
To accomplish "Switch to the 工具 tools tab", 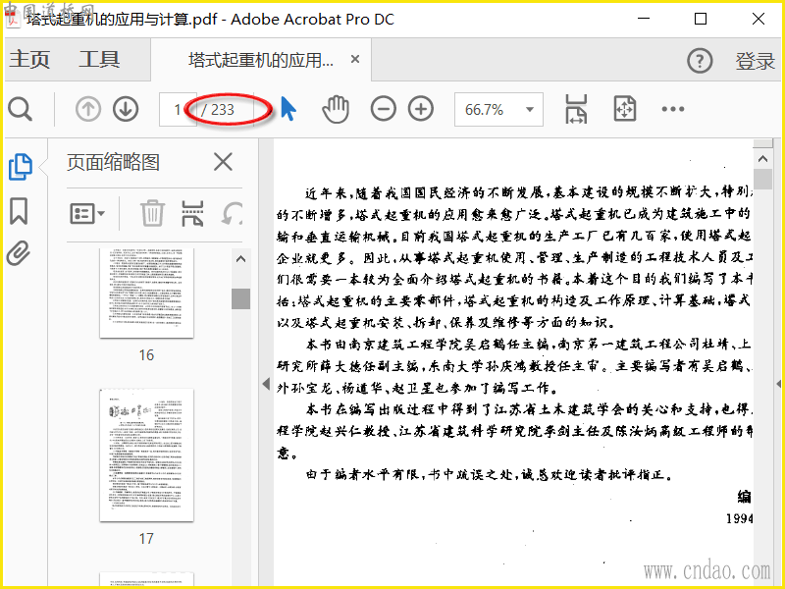I will click(99, 59).
